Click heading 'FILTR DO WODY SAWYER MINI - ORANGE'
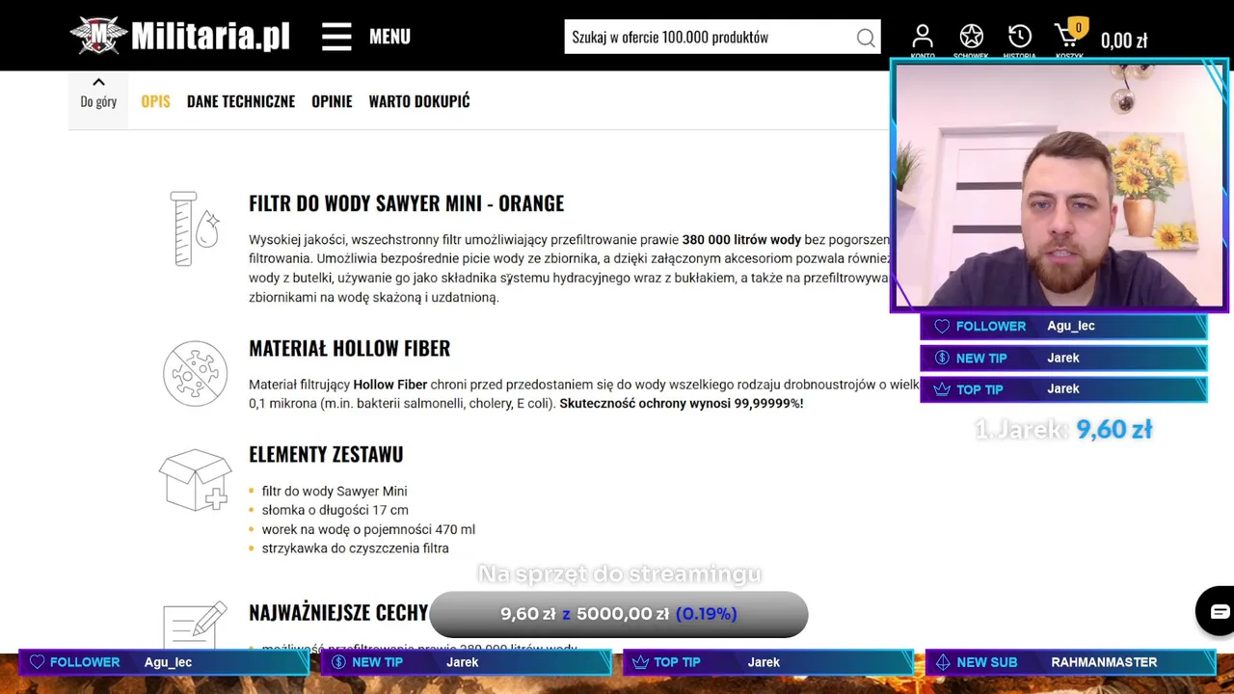 406,203
